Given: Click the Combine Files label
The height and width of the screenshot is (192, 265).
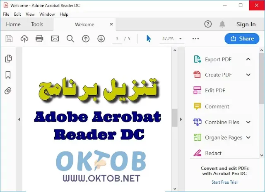Looking at the screenshot, I should tap(222, 122).
